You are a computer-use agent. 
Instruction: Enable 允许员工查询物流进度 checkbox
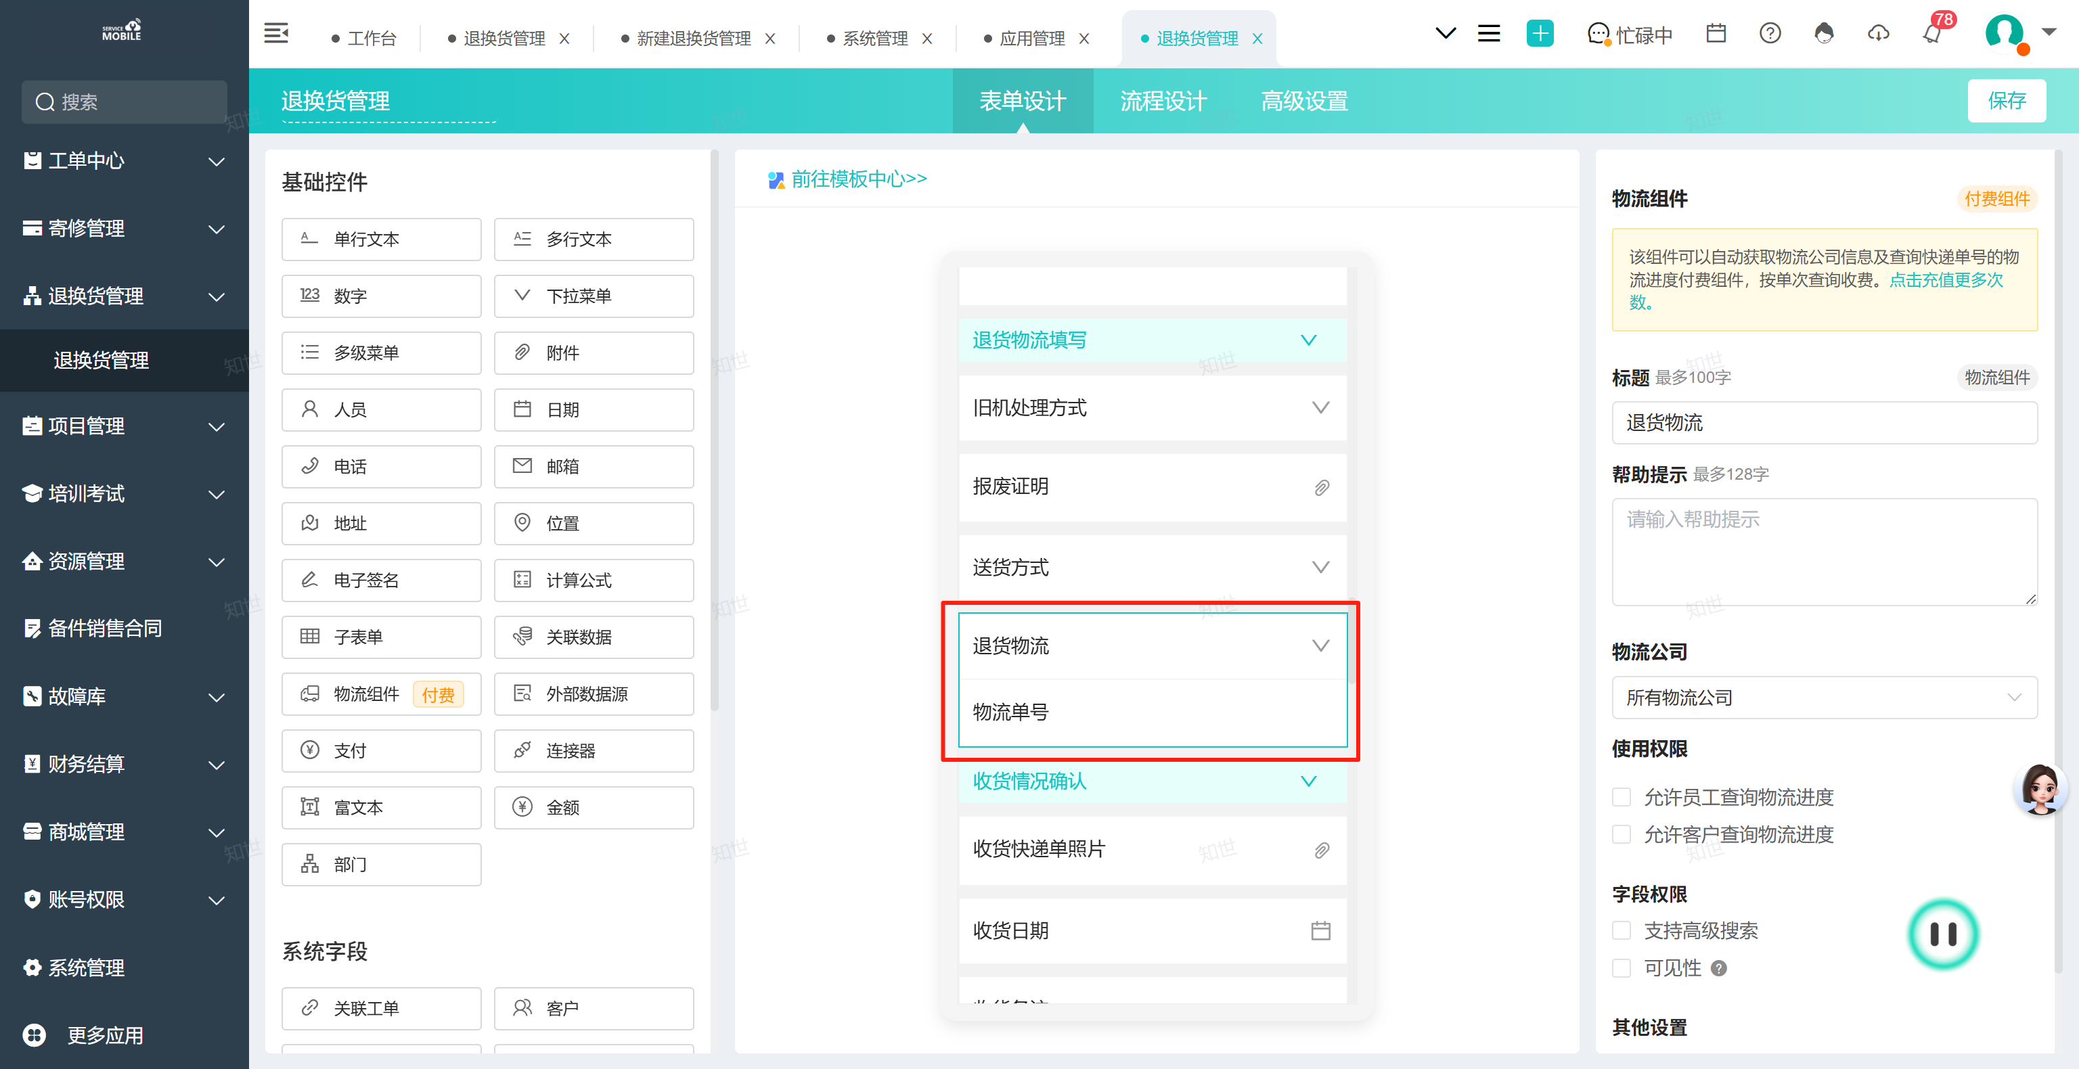(x=1621, y=797)
